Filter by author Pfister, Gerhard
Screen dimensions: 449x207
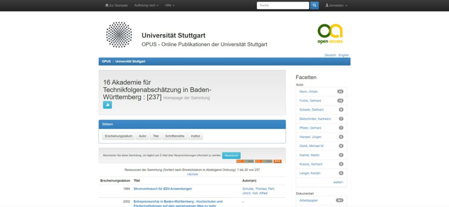(x=310, y=128)
